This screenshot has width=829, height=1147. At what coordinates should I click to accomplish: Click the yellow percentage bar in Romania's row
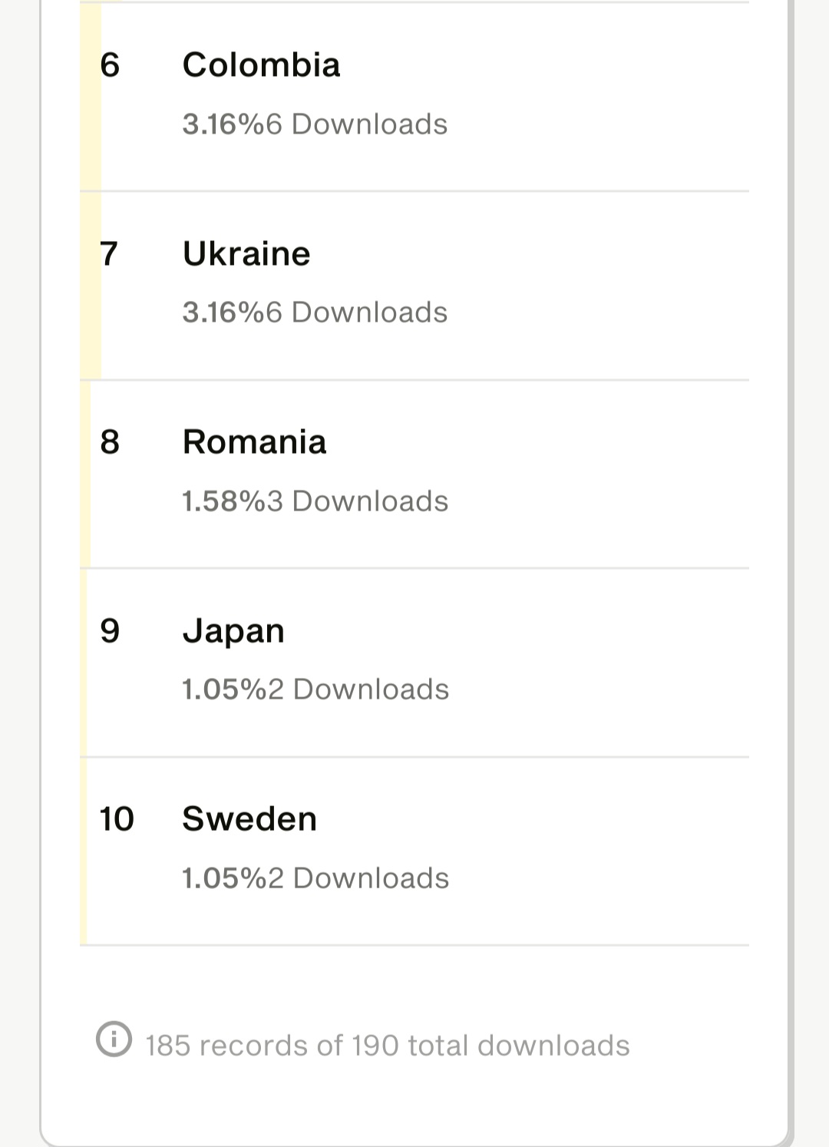85,474
